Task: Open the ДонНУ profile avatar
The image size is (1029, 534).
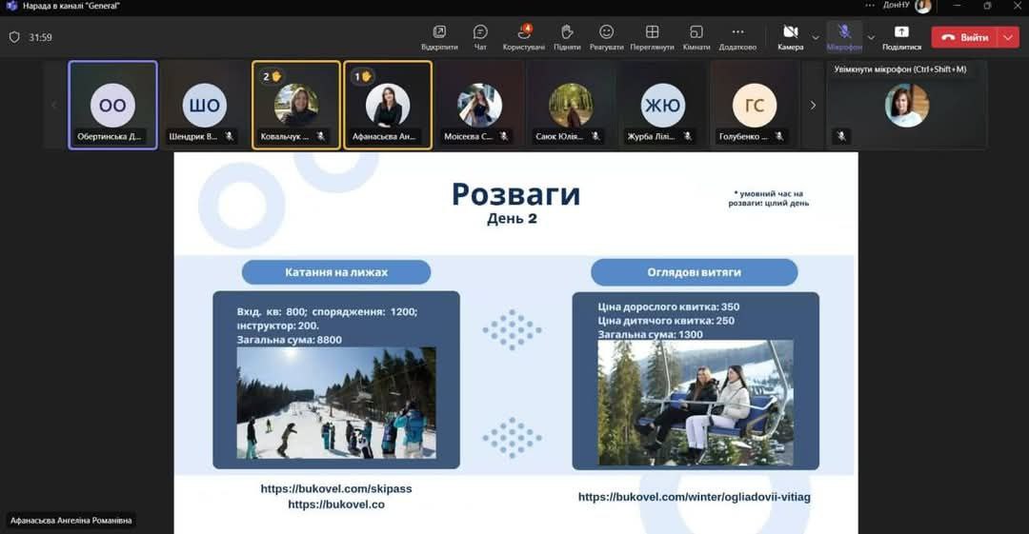Action: pyautogui.click(x=923, y=6)
